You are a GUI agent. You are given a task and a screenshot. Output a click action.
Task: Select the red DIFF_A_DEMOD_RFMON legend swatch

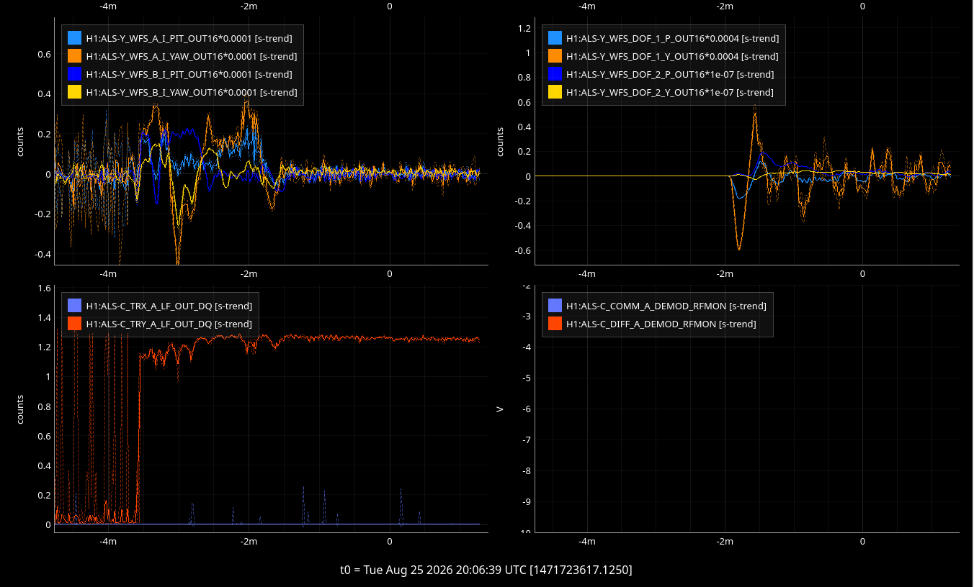[555, 323]
